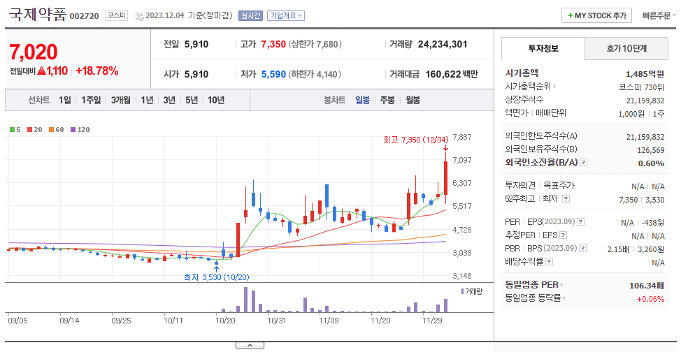The width and height of the screenshot is (681, 352).
Task: Select the 3개월 line chart period
Action: point(120,101)
